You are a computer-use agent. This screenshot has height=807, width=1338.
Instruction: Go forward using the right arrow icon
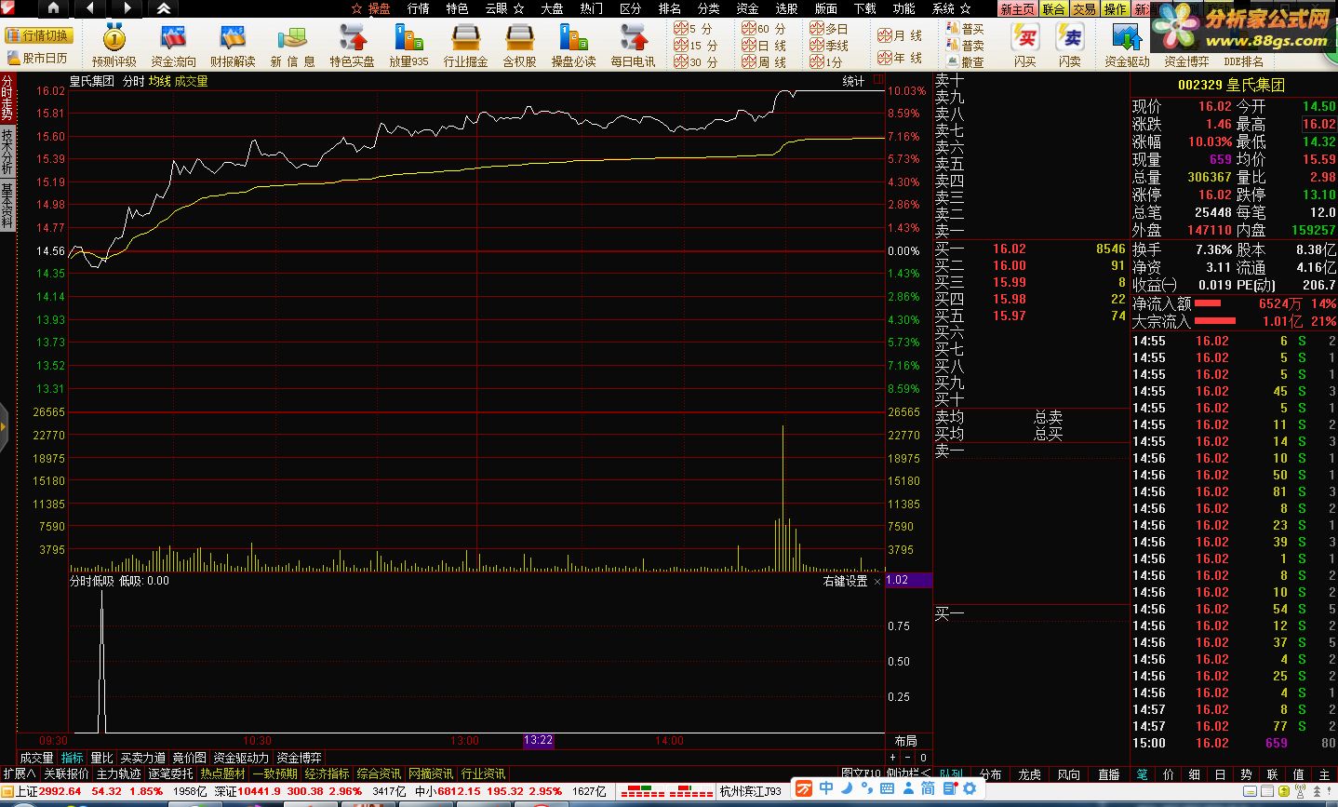click(127, 8)
